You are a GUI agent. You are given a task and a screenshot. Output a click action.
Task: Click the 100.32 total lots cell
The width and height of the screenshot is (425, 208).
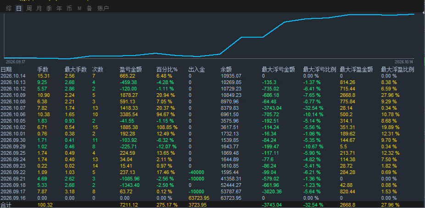pyautogui.click(x=45, y=205)
